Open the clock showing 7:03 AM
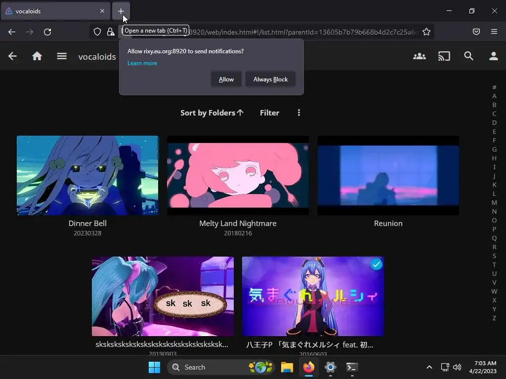The width and height of the screenshot is (506, 379). point(483,367)
